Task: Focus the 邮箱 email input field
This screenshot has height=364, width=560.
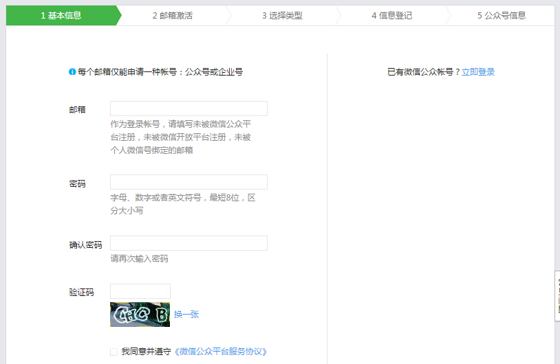Action: tap(189, 109)
